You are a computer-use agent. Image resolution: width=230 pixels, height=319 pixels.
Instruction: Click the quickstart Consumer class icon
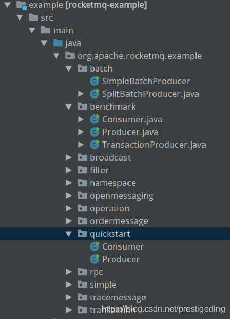95,246
